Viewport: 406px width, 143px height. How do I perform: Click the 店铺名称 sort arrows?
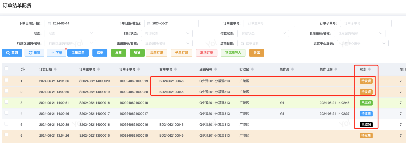(216, 69)
